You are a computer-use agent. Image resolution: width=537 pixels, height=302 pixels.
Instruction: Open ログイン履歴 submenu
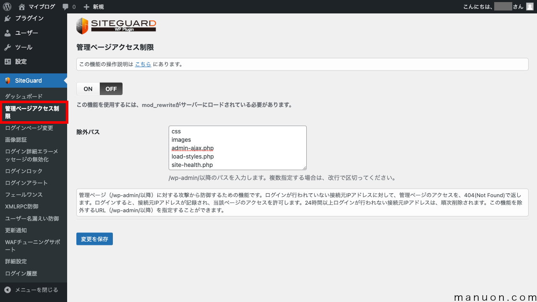click(x=21, y=273)
